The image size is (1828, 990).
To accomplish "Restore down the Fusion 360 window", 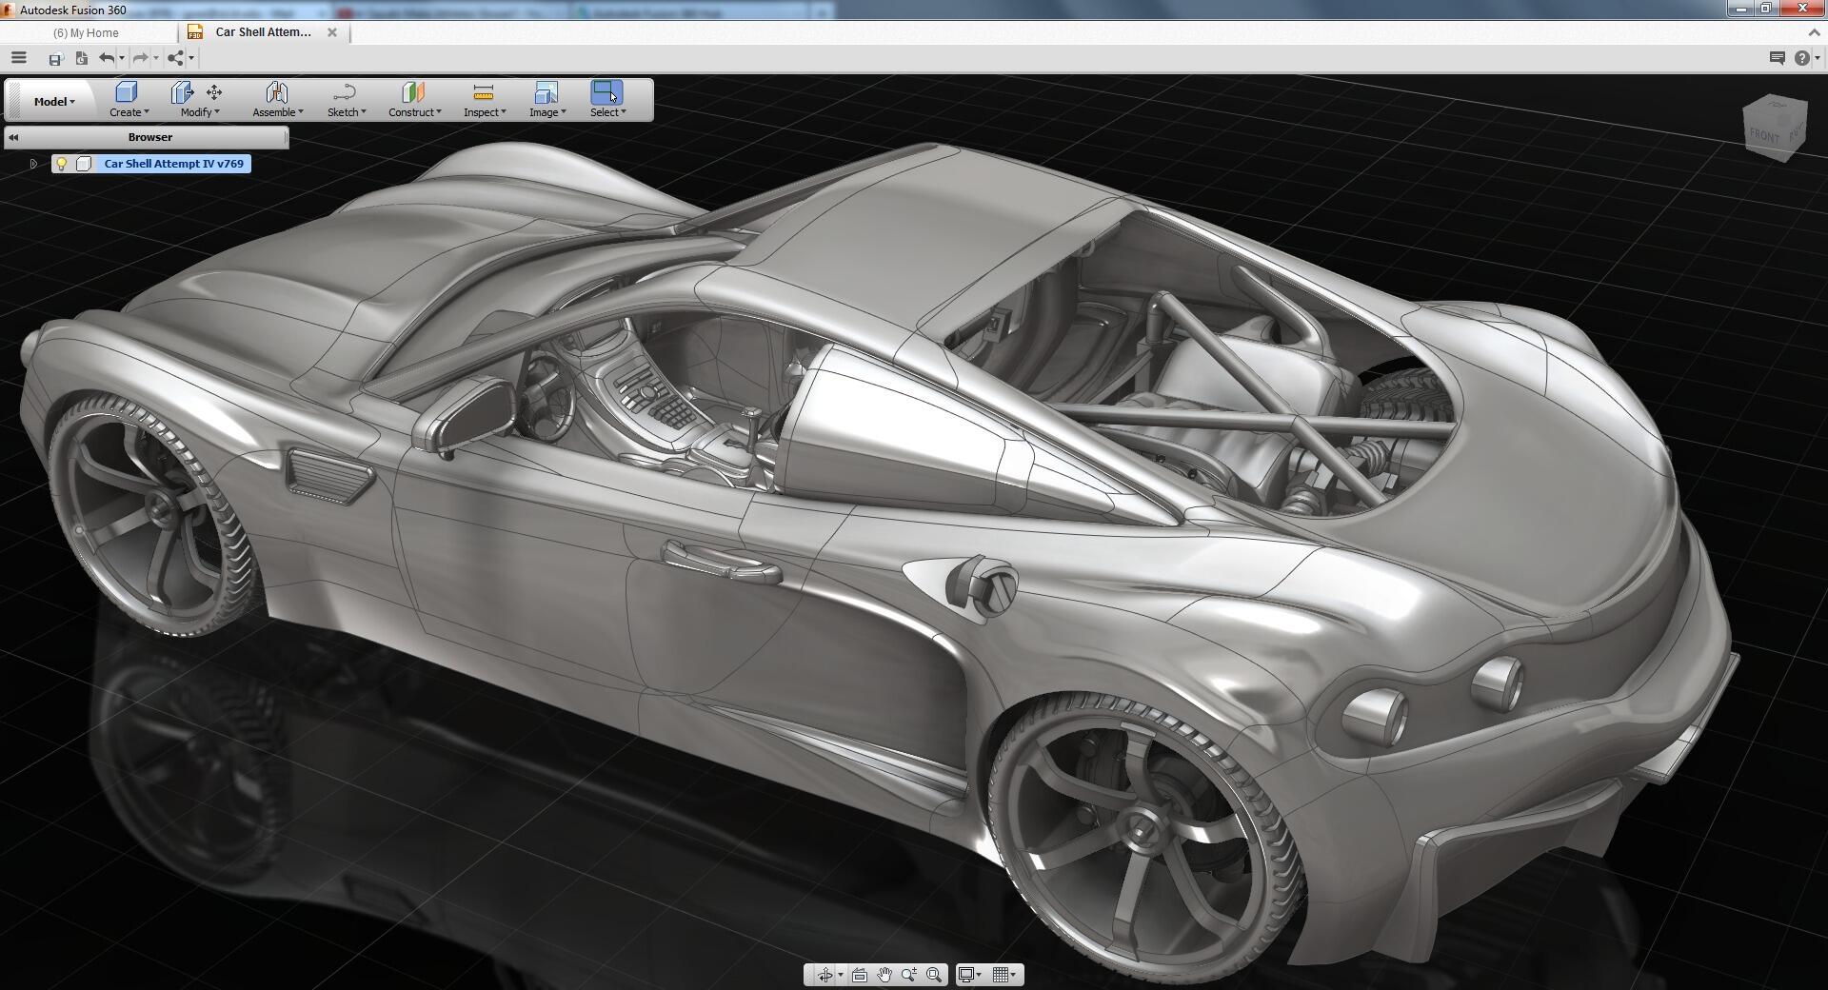I will [x=1765, y=9].
